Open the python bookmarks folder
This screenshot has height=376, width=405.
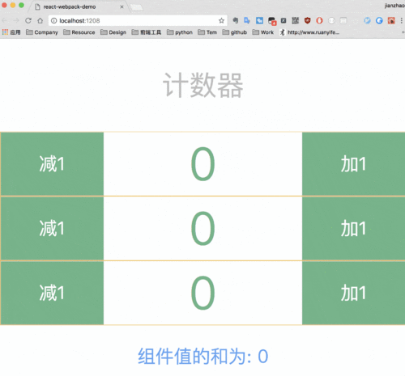tap(180, 32)
